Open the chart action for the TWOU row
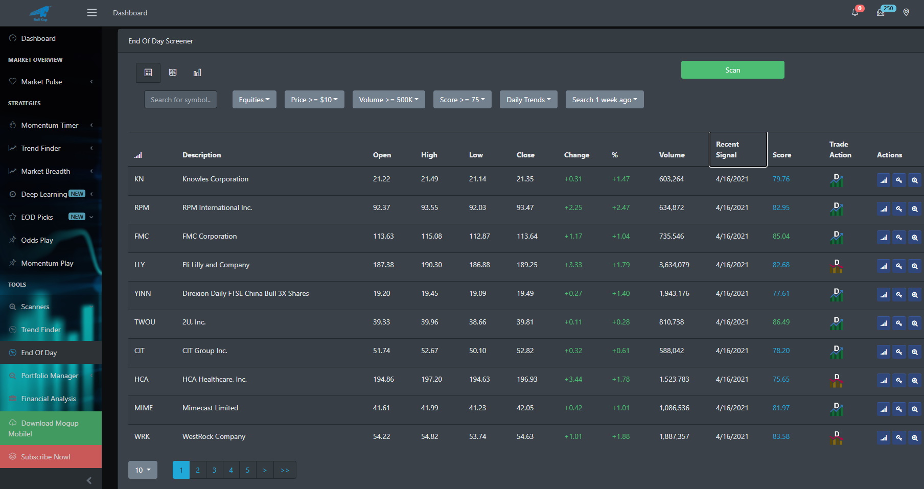 tap(884, 323)
